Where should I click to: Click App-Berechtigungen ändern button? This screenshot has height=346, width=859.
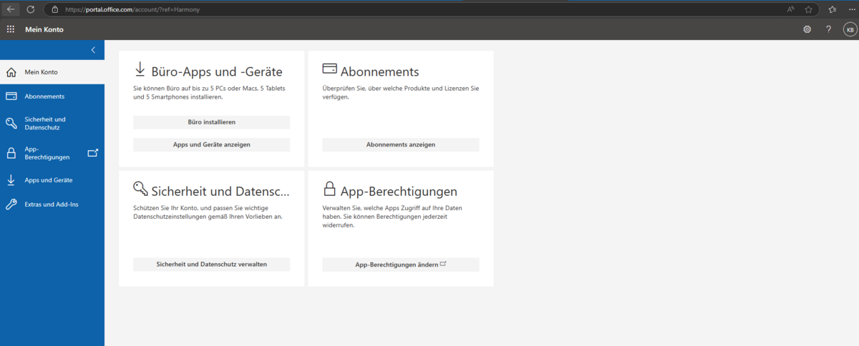point(400,265)
